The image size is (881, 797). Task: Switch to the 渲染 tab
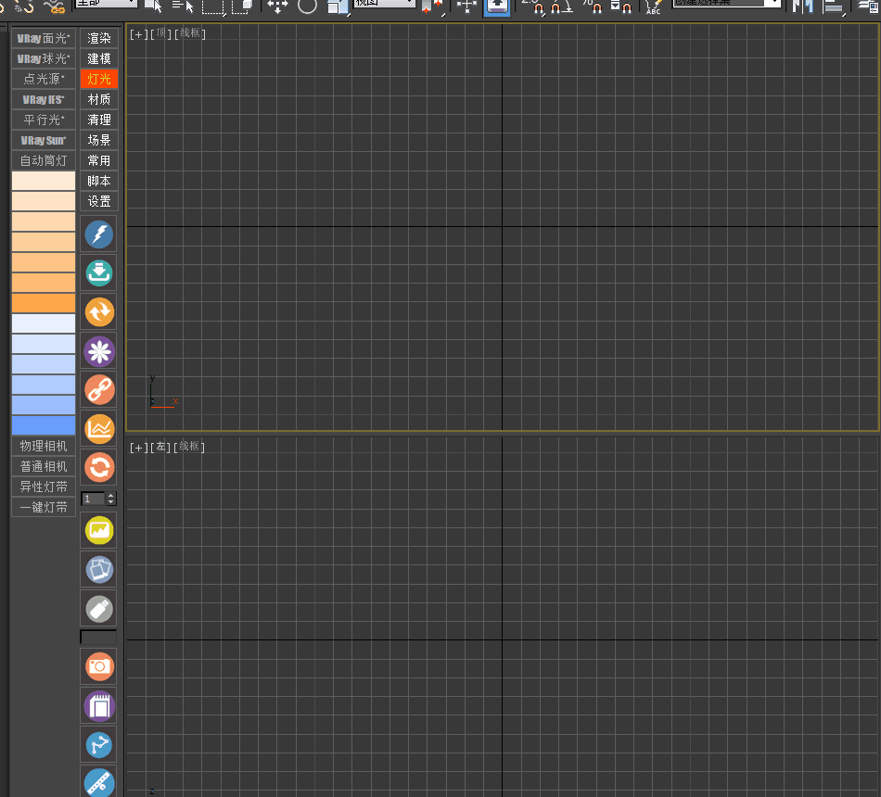99,38
